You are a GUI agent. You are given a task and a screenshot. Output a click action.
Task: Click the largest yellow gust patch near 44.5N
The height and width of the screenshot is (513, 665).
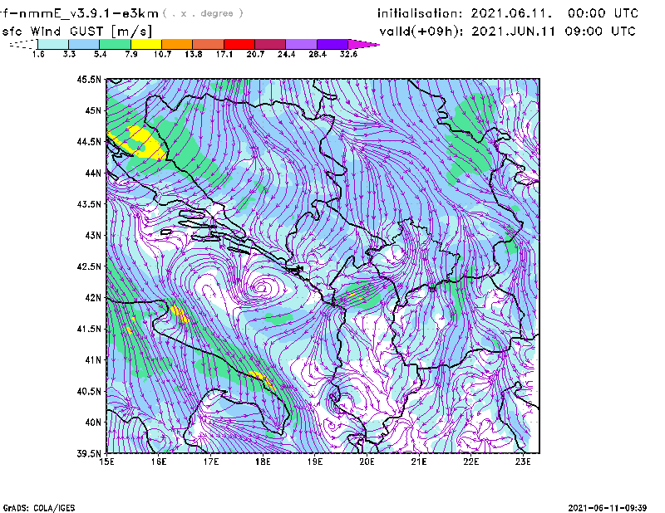140,142
